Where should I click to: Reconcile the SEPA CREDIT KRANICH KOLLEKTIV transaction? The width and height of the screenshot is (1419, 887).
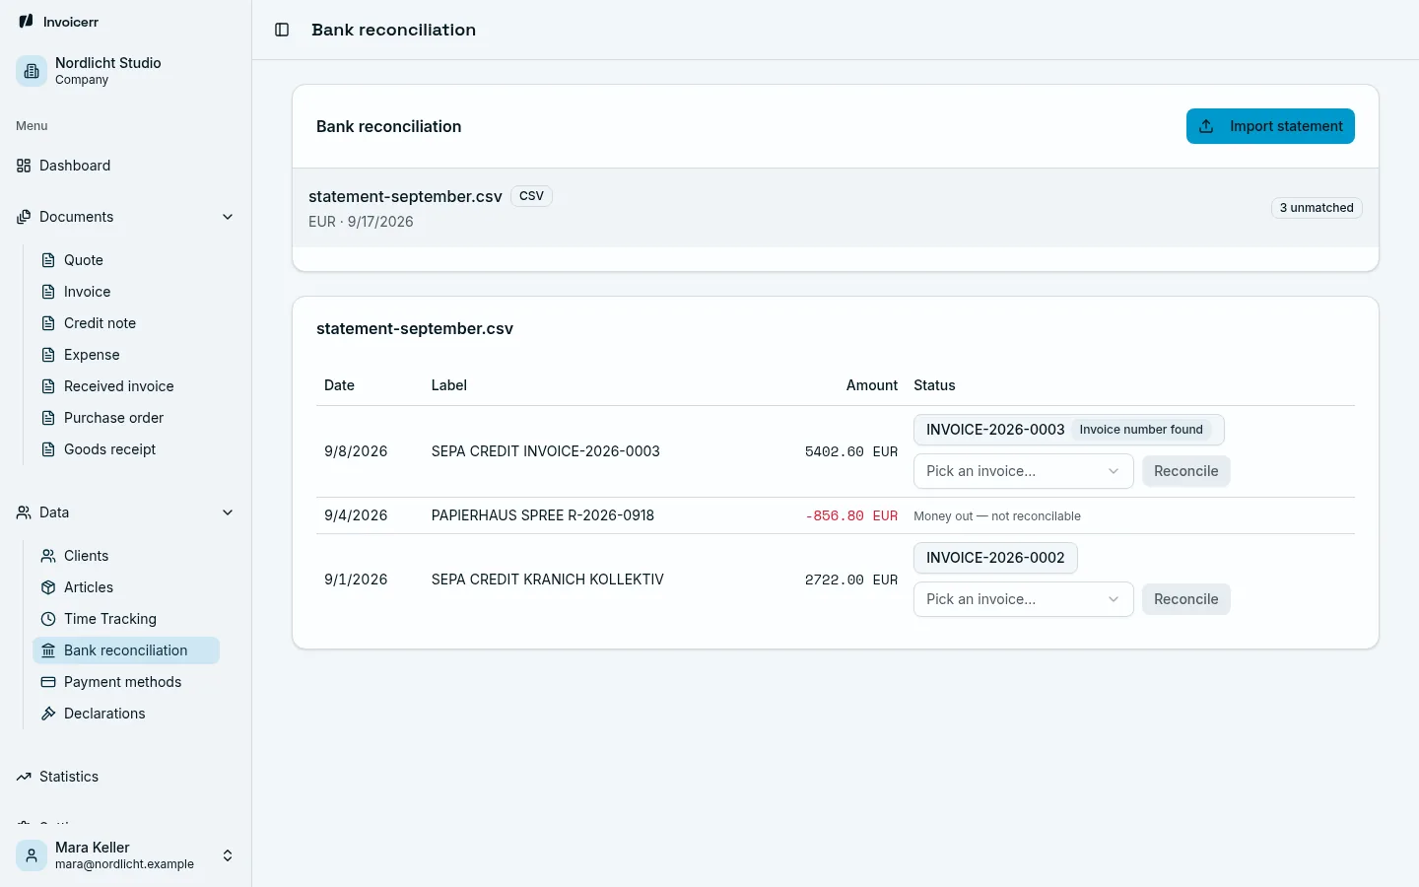point(1186,599)
